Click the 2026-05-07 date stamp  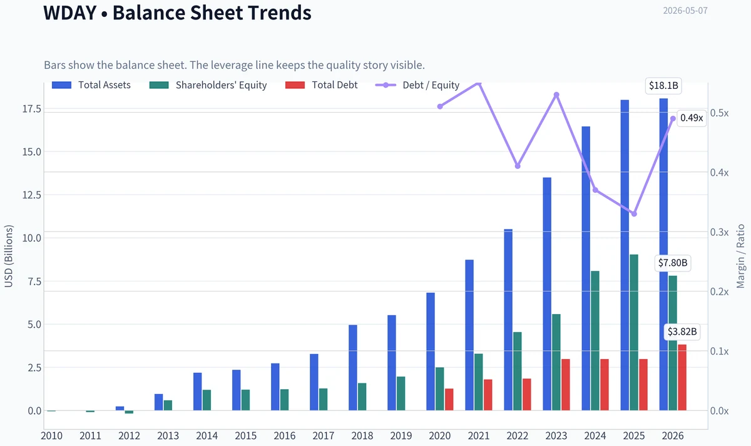coord(685,11)
